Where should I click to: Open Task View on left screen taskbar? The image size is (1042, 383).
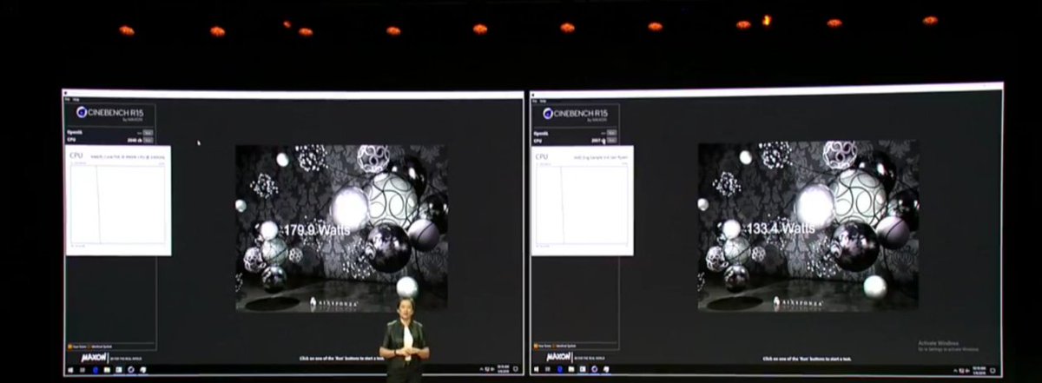pyautogui.click(x=82, y=370)
